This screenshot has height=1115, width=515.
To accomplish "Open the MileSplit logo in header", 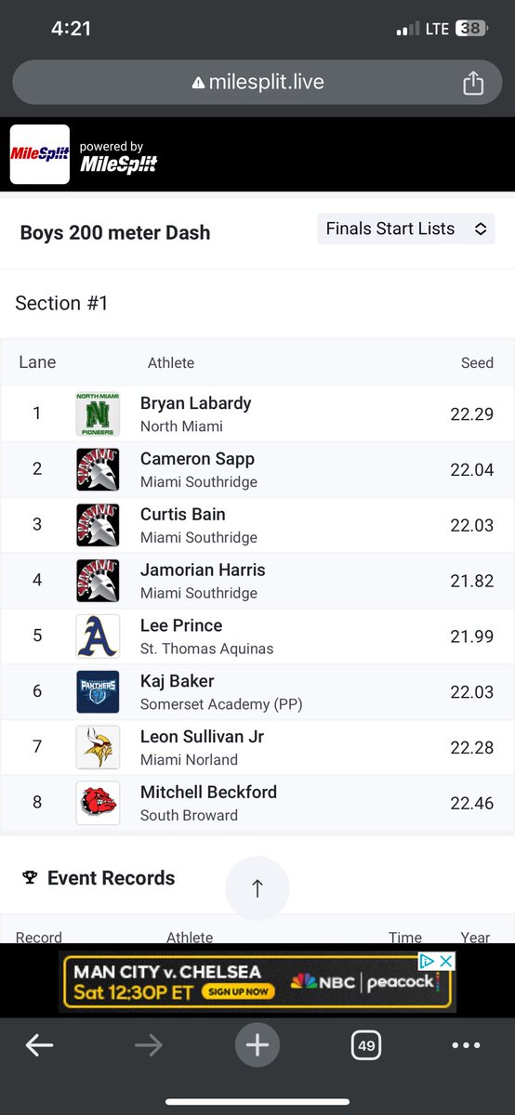I will click(40, 154).
